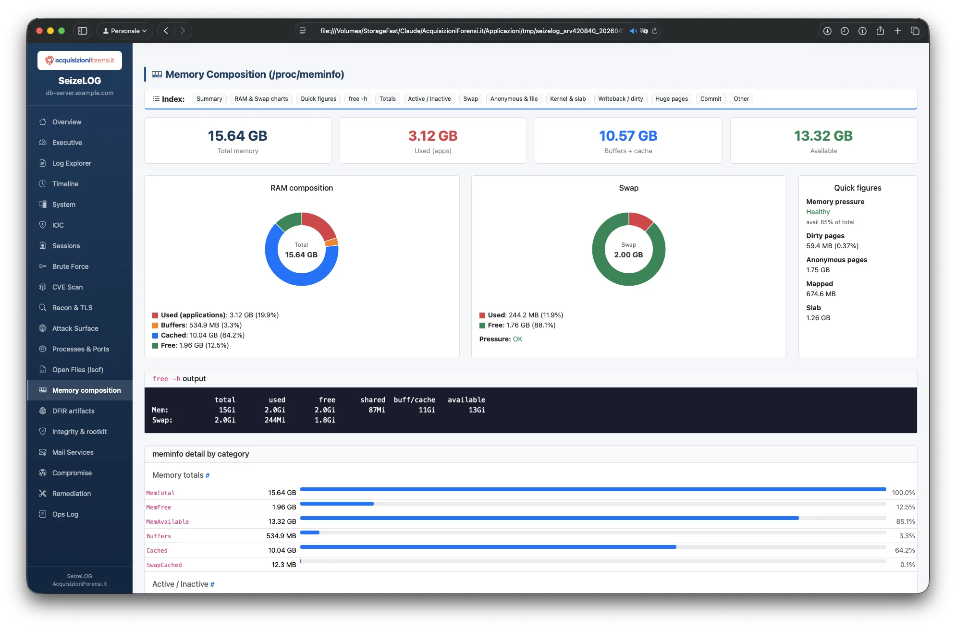Screen dimensions: 956x629
Task: Click the share icon in Safari toolbar
Action: (880, 31)
